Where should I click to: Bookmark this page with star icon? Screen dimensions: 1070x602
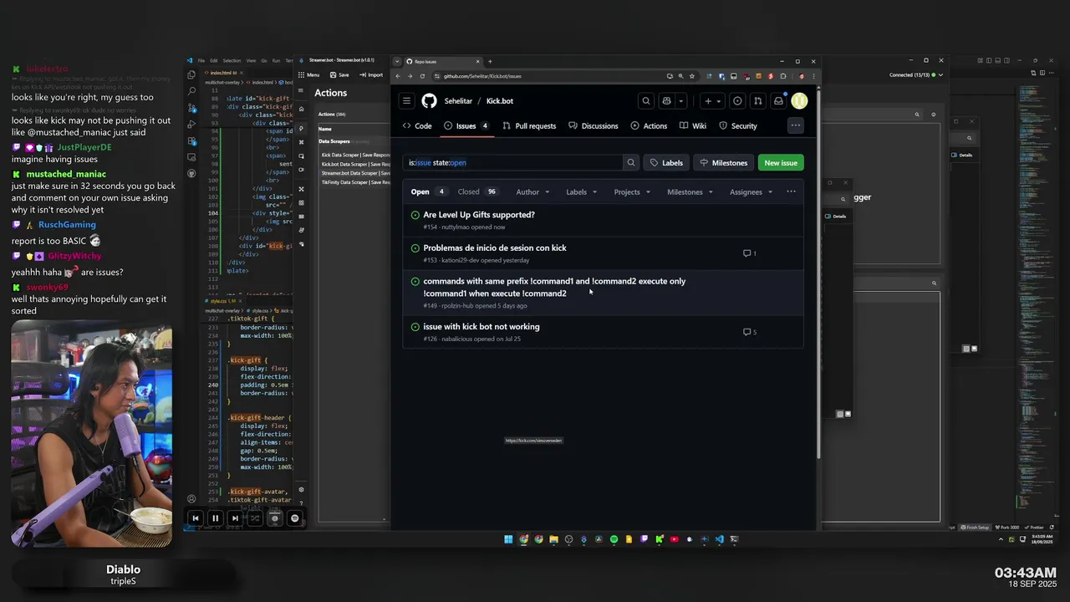(x=691, y=76)
